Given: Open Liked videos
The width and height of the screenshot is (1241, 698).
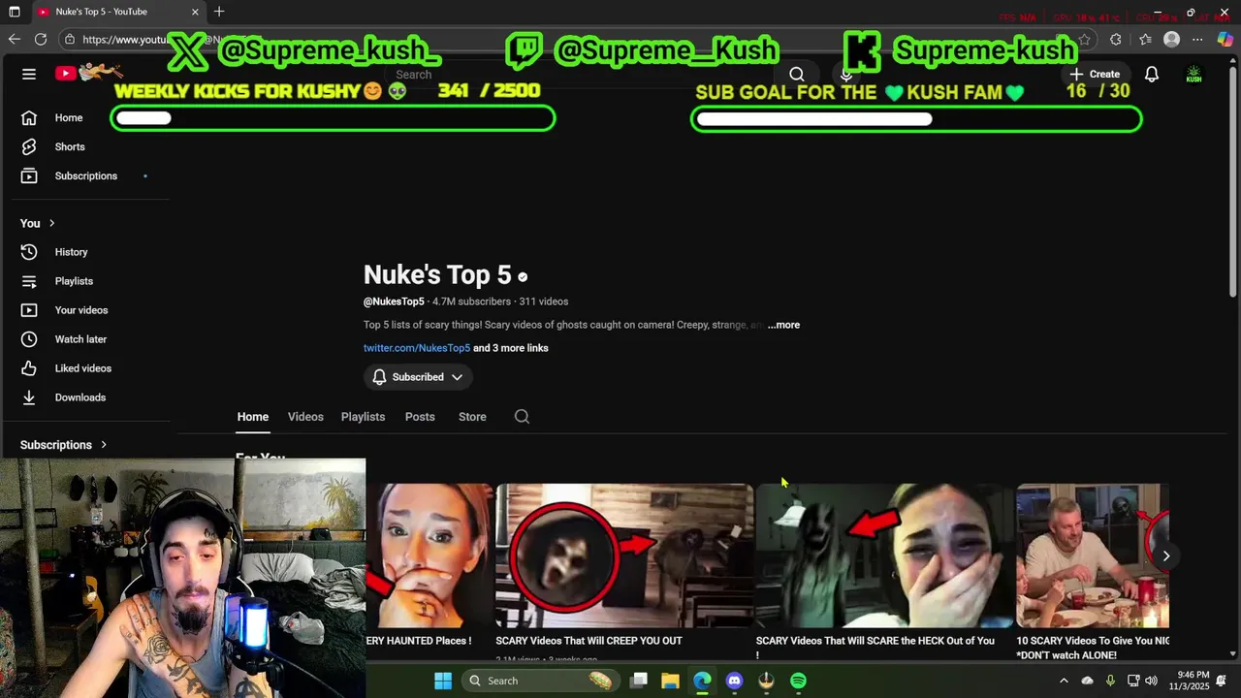Looking at the screenshot, I should point(82,368).
